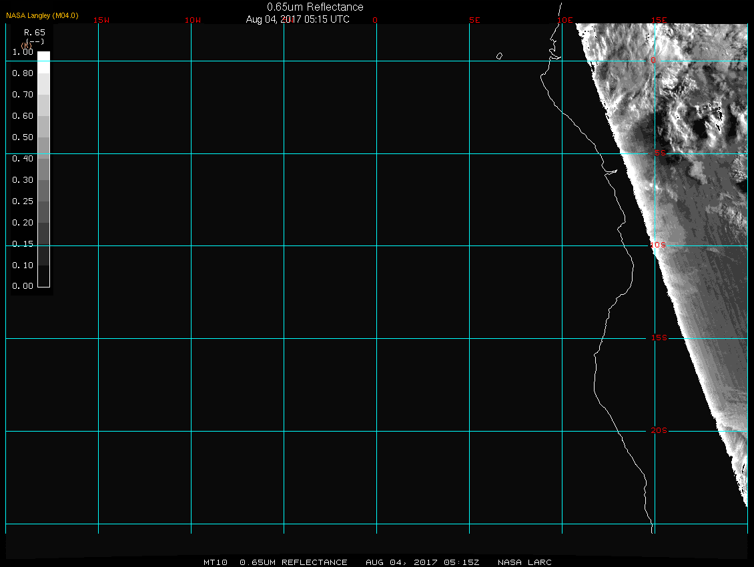
Task: Pick the 10E longitude label
Action: click(x=565, y=20)
